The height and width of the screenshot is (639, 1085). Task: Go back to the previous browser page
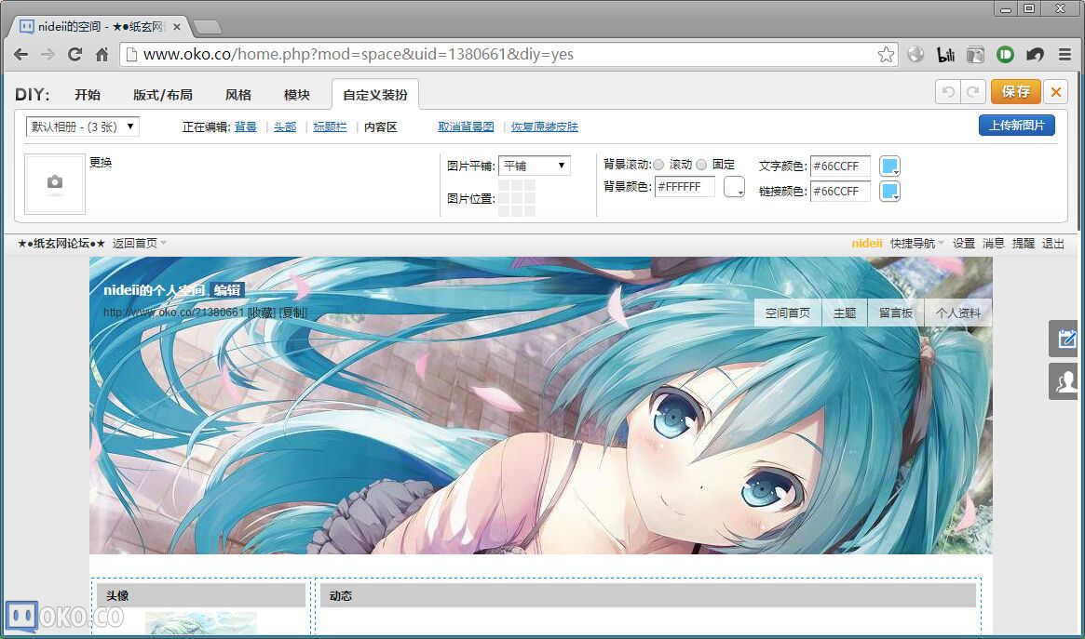pyautogui.click(x=20, y=55)
